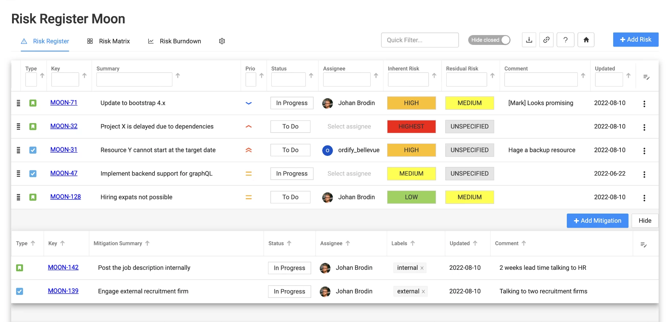Select assignee for MOON-32
This screenshot has width=672, height=322.
(349, 126)
